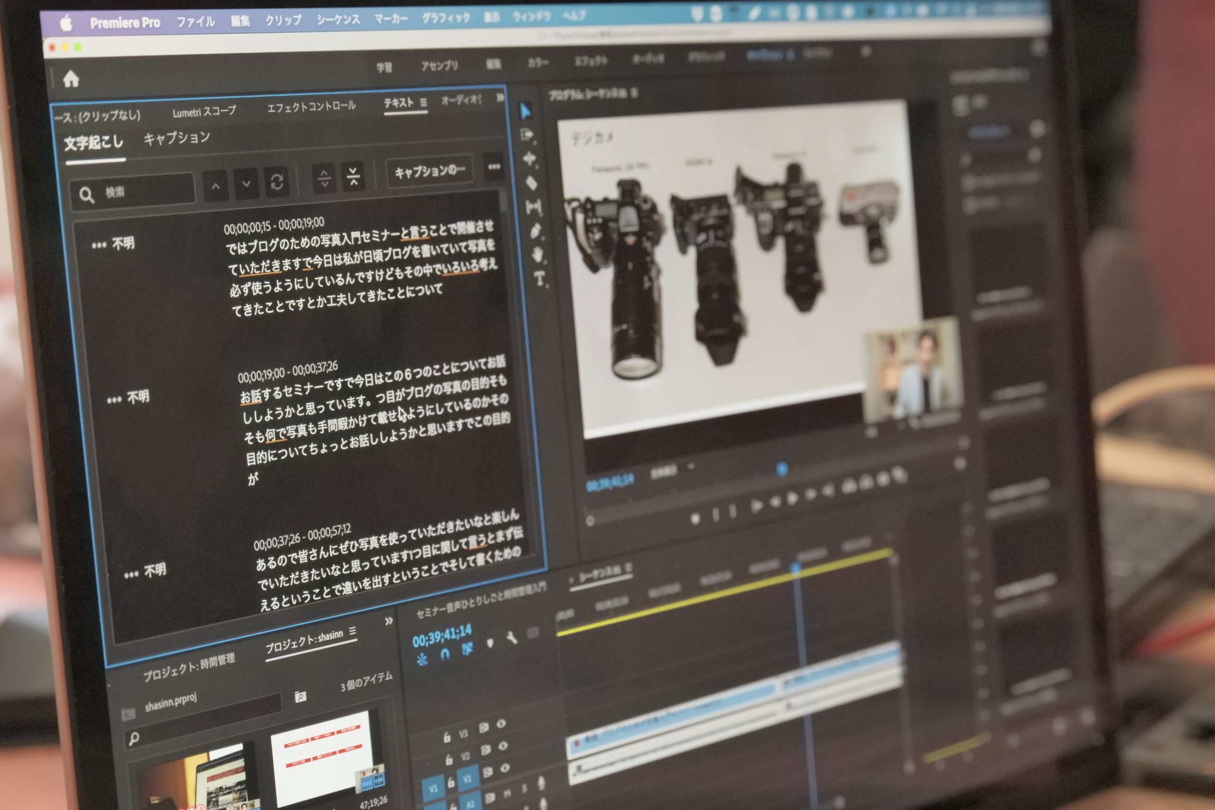
Task: Go to previous search result arrow
Action: click(x=216, y=186)
